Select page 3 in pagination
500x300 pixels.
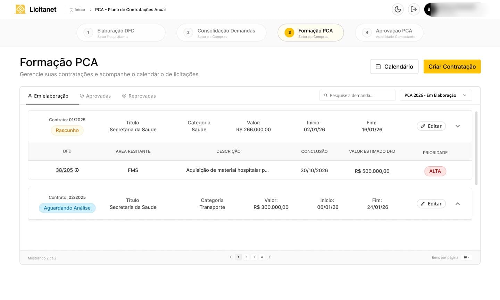click(x=254, y=257)
